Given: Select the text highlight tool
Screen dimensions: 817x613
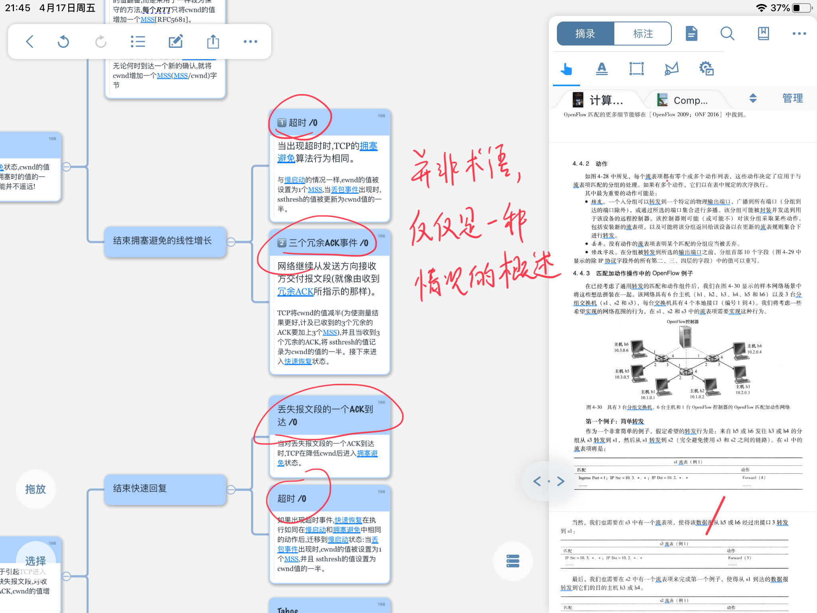Looking at the screenshot, I should tap(602, 69).
